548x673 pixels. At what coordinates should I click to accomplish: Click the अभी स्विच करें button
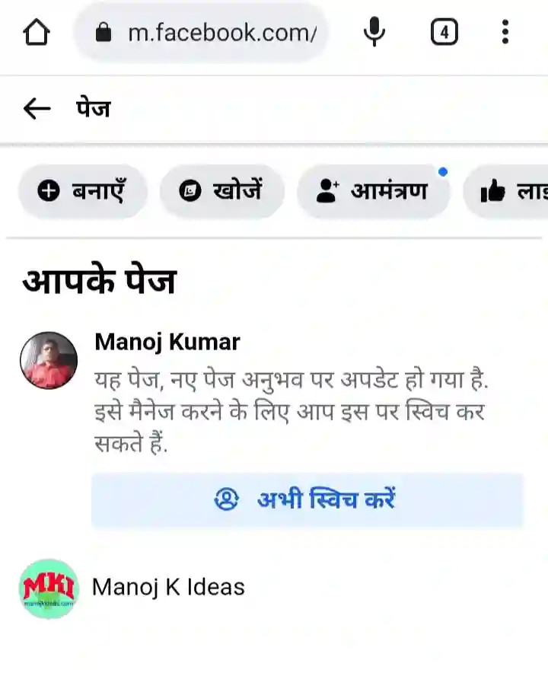click(307, 500)
